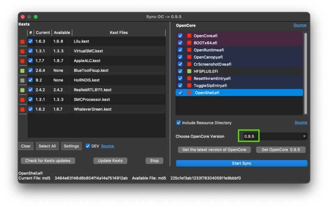
Task: Click the gray status square for HoRNDIS.kext
Action: [x=23, y=80]
